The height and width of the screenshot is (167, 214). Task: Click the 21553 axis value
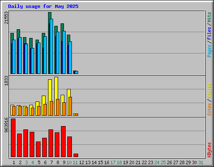tap(6, 18)
